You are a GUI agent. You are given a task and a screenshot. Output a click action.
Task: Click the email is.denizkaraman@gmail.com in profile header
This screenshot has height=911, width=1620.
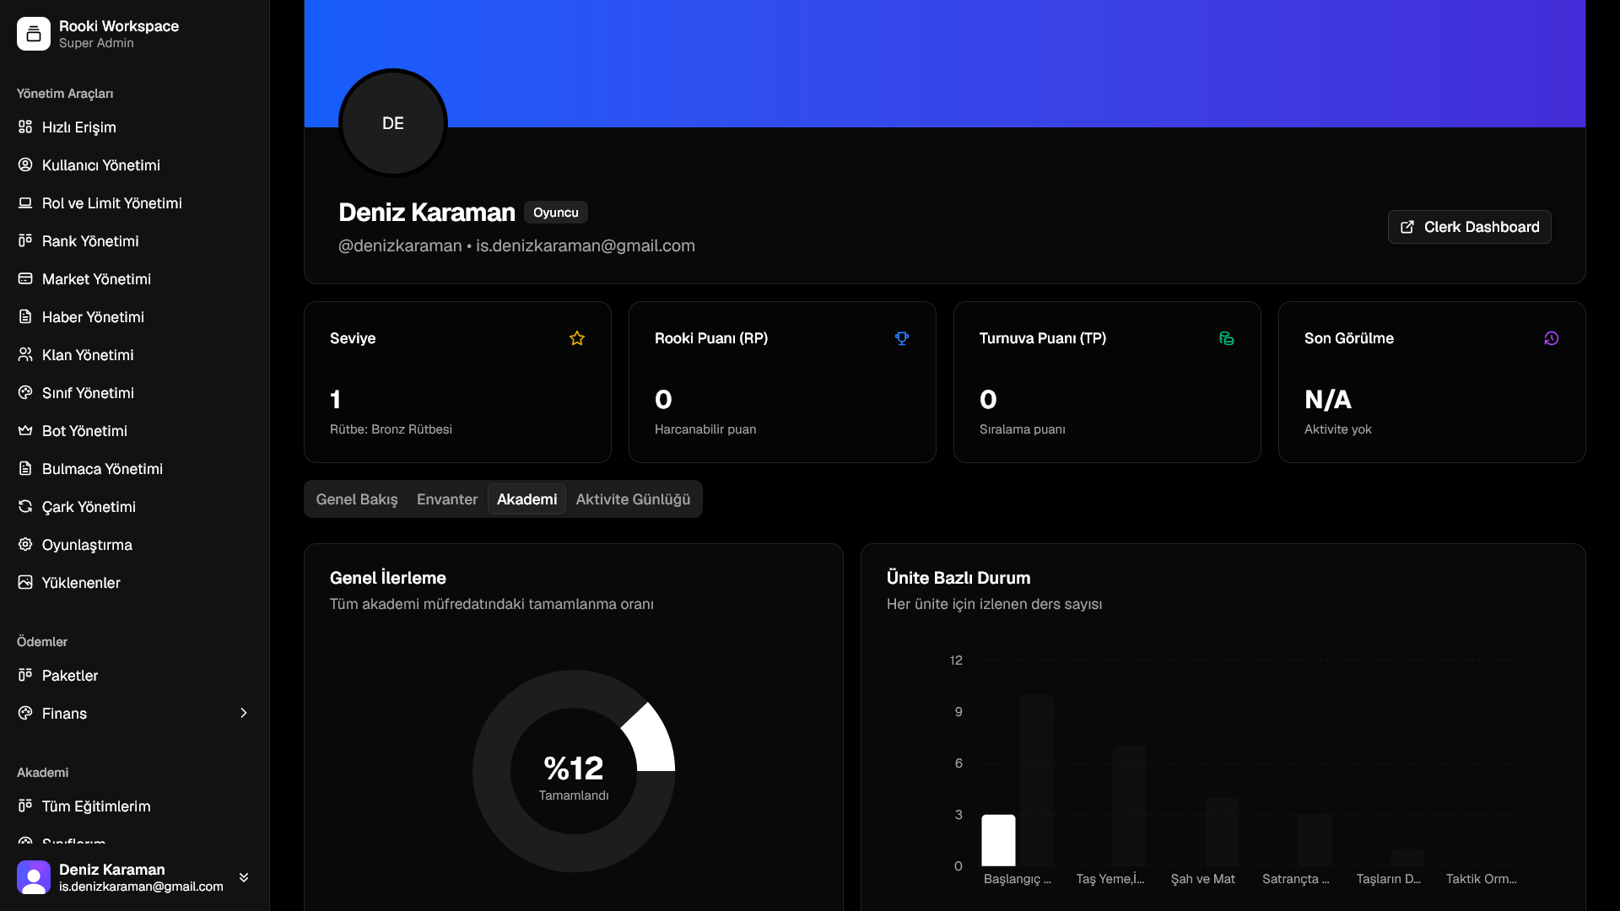[x=586, y=245]
